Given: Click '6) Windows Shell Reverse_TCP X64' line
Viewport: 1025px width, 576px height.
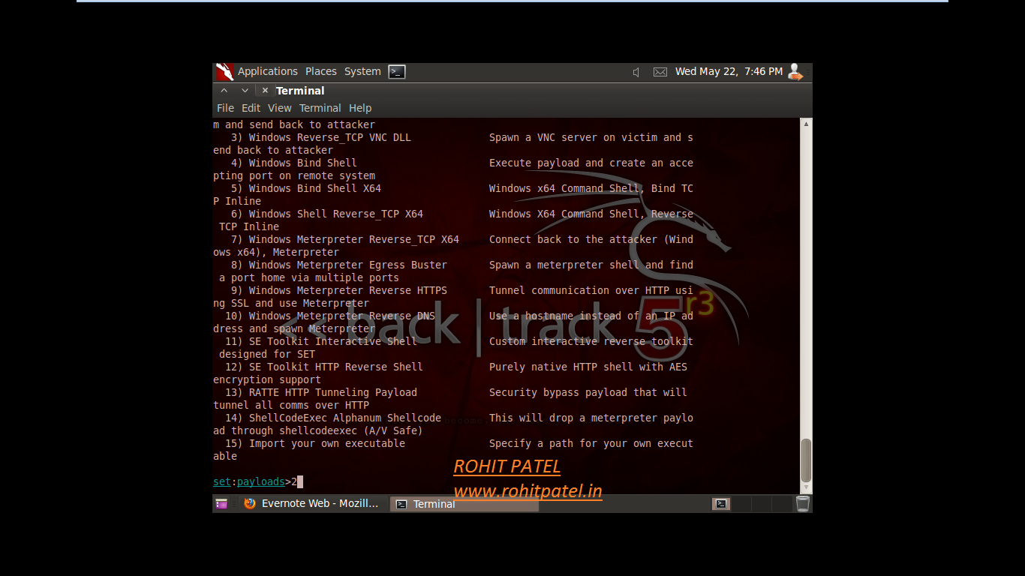Looking at the screenshot, I should click(327, 214).
